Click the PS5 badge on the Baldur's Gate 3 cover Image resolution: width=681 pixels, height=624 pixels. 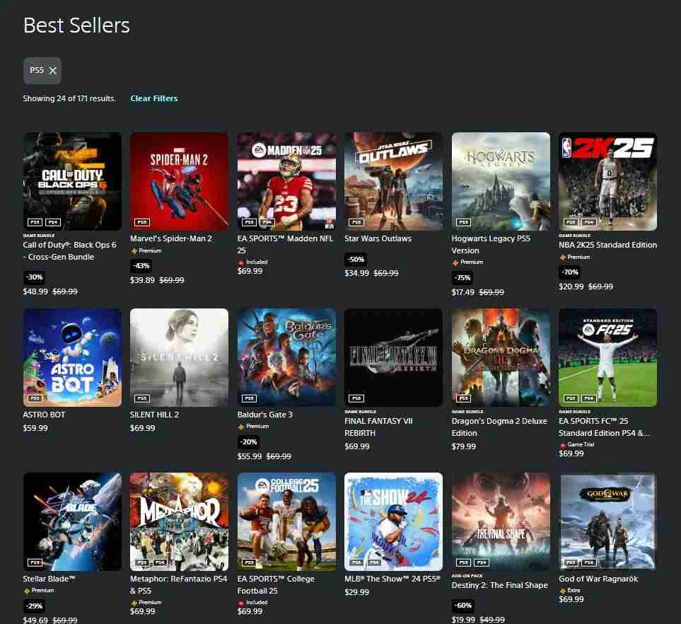(250, 398)
